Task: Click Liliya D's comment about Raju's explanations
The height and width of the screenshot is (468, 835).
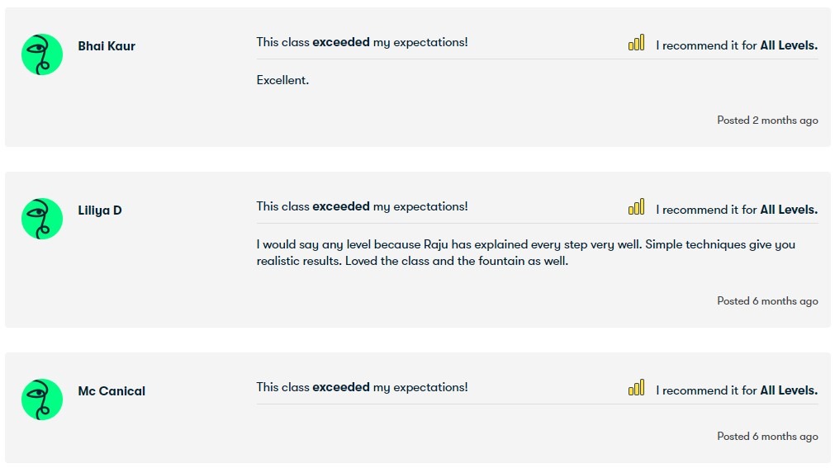Action: click(x=525, y=253)
